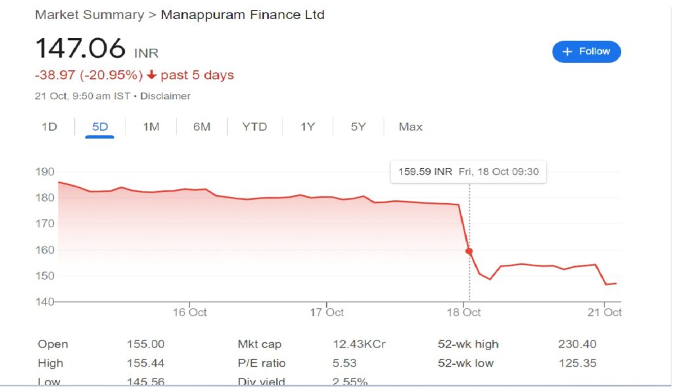The height and width of the screenshot is (387, 673).
Task: Select the highlighted 18 Oct data point
Action: tap(469, 250)
